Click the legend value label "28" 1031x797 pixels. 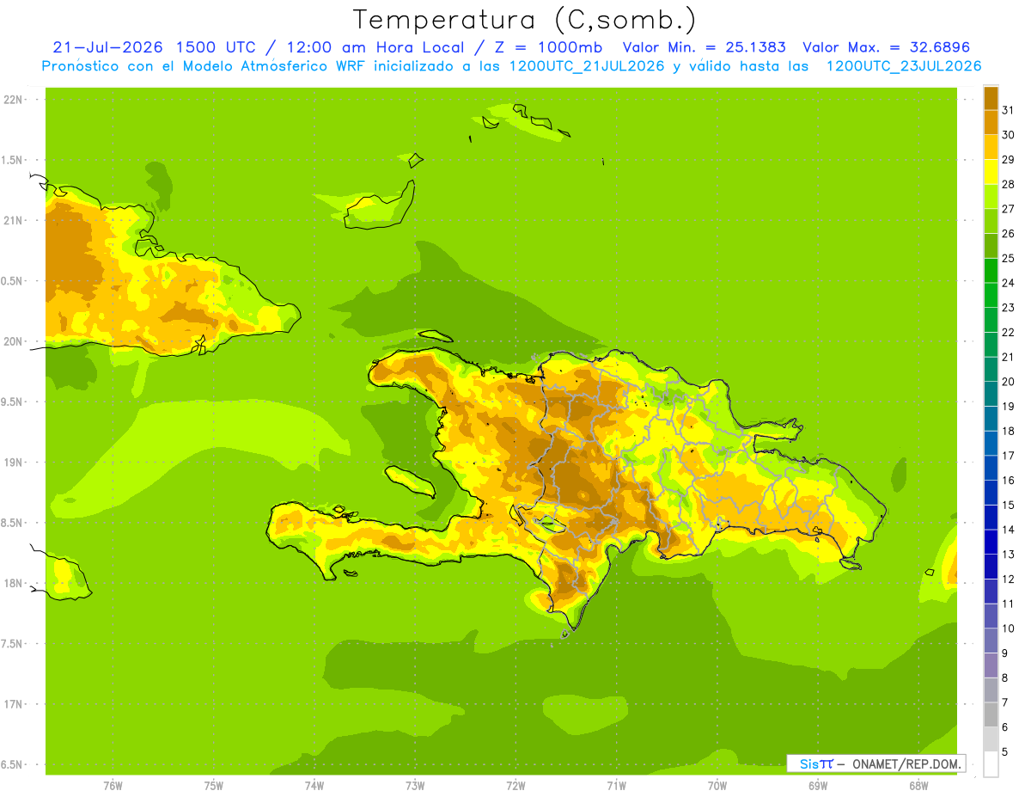pyautogui.click(x=1008, y=184)
